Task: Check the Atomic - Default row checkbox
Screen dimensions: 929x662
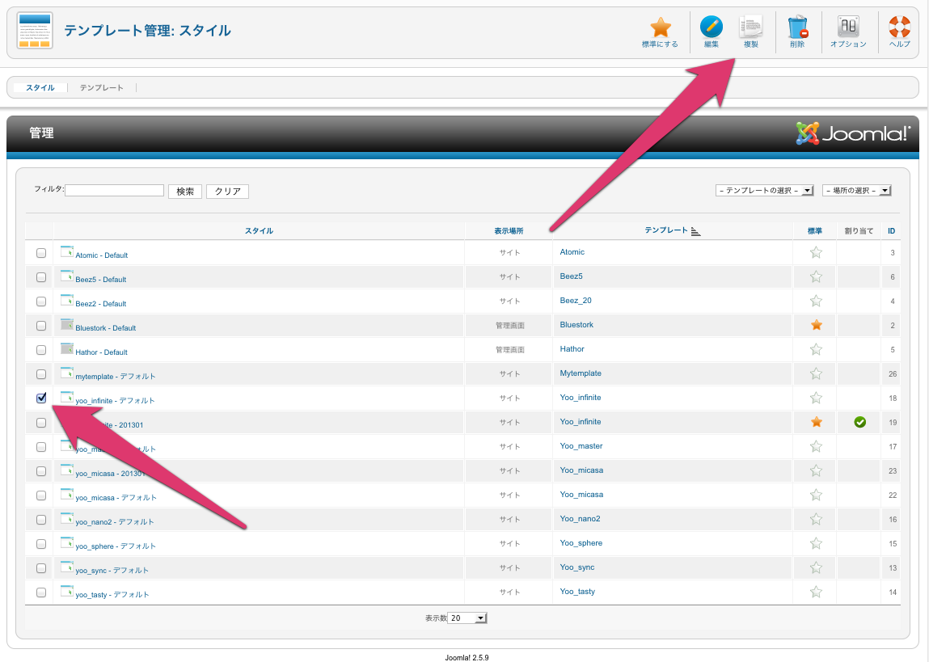Action: coord(41,253)
